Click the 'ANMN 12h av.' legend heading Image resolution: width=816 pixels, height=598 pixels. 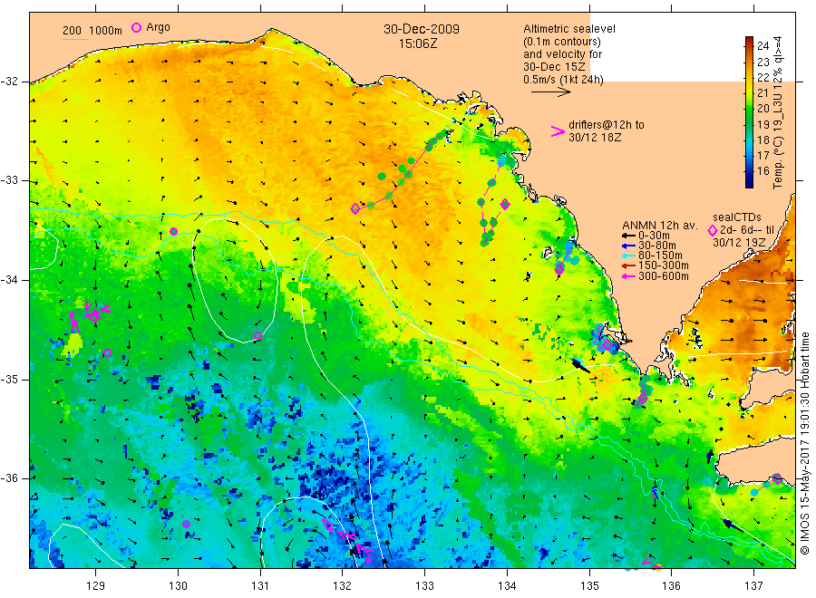(660, 226)
